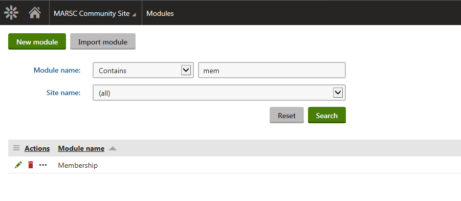Expand the MARSC Community Site selector

pos(95,13)
